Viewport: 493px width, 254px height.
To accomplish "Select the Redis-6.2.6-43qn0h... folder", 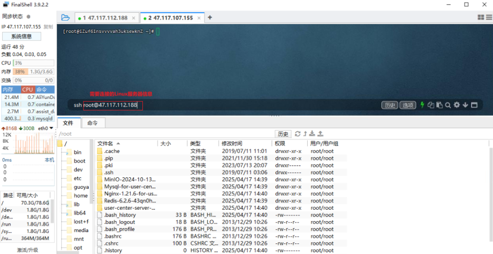I will [130, 201].
